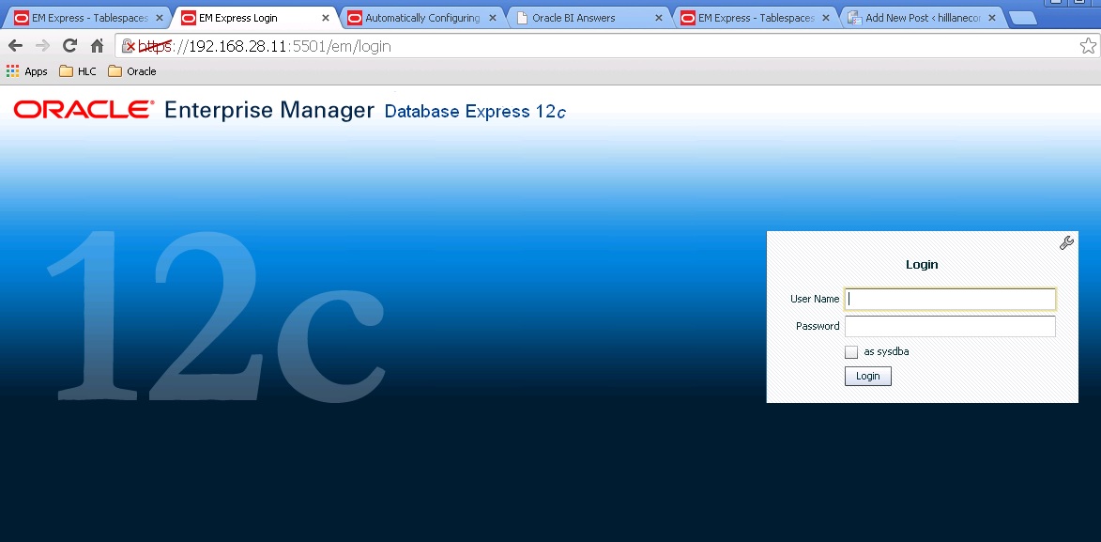Click the insecure https lock warning icon

tap(129, 46)
